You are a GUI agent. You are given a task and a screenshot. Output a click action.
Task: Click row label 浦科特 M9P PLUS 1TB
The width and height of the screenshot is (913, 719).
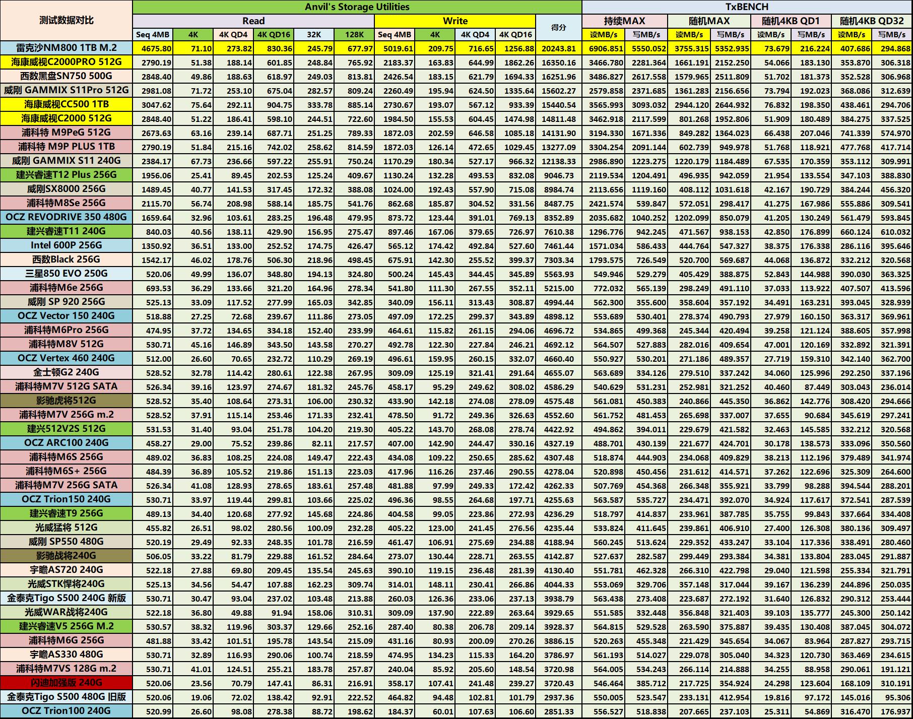66,147
